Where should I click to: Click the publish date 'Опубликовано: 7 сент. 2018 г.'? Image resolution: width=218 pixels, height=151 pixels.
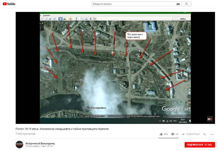point(40,146)
